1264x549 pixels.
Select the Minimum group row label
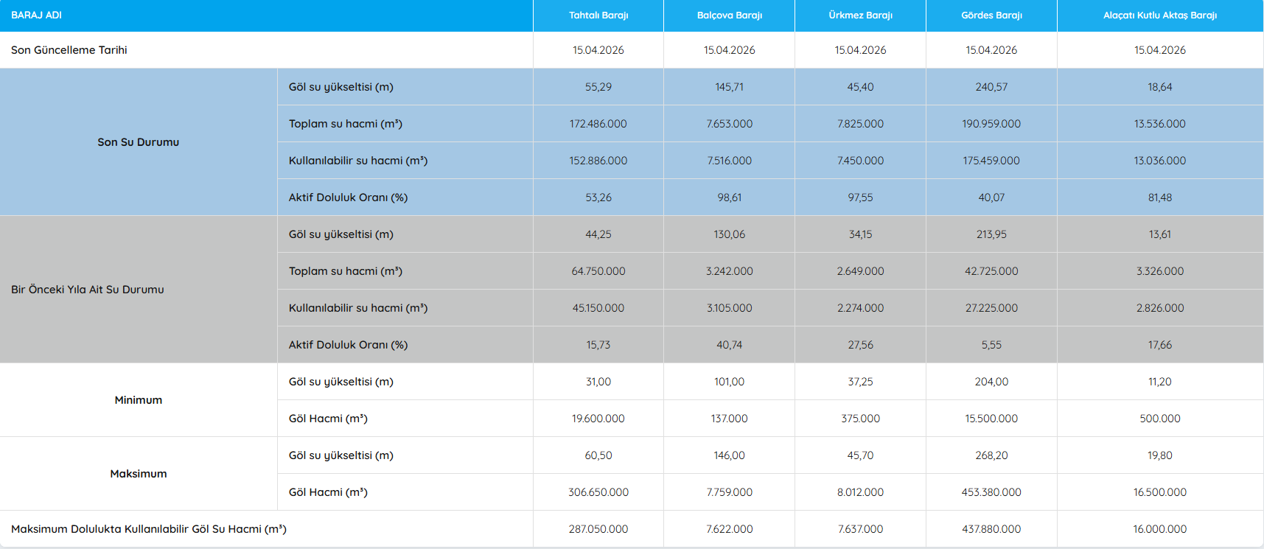click(x=138, y=400)
